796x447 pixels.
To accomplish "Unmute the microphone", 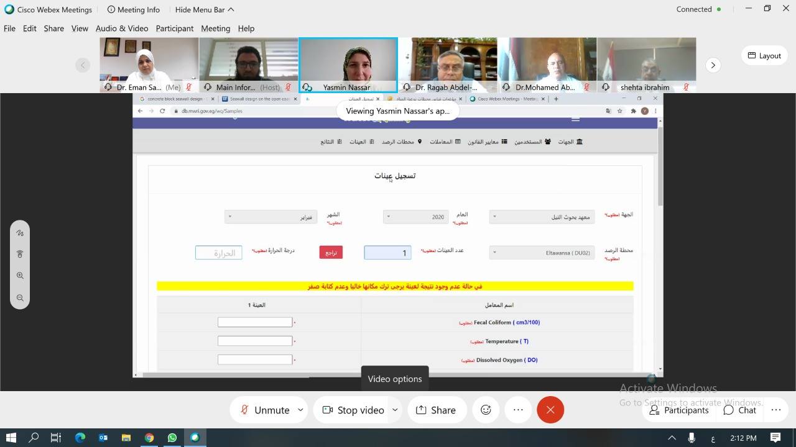I will [x=265, y=410].
